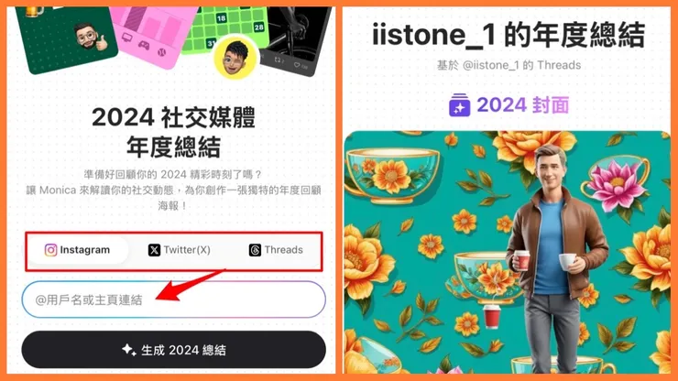Click the iistone_1 的年度總結 title
Viewport: 678px width, 381px height.
click(508, 35)
